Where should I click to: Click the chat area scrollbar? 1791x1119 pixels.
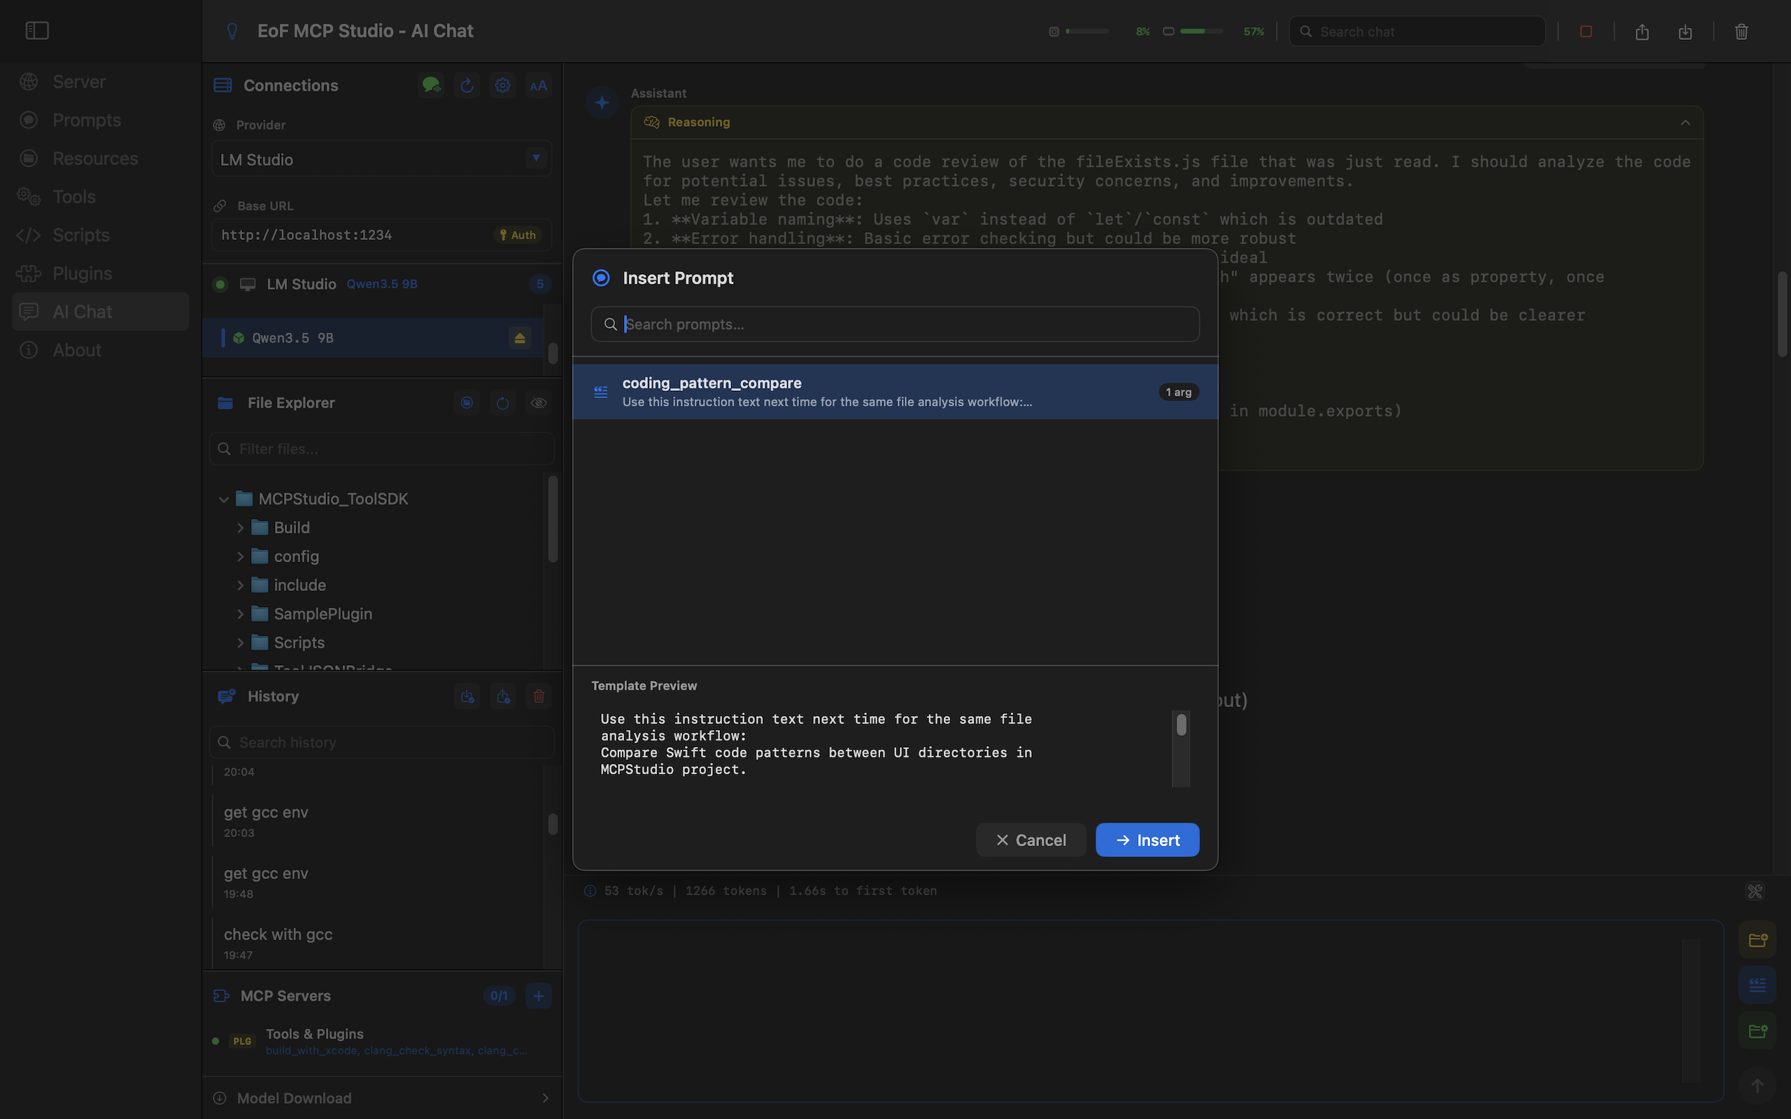pyautogui.click(x=1781, y=315)
